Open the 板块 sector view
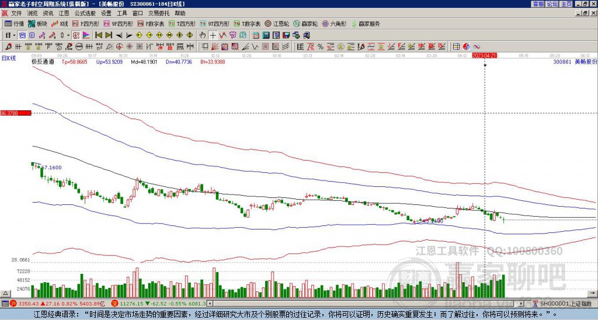This screenshot has width=598, height=320. point(37,23)
